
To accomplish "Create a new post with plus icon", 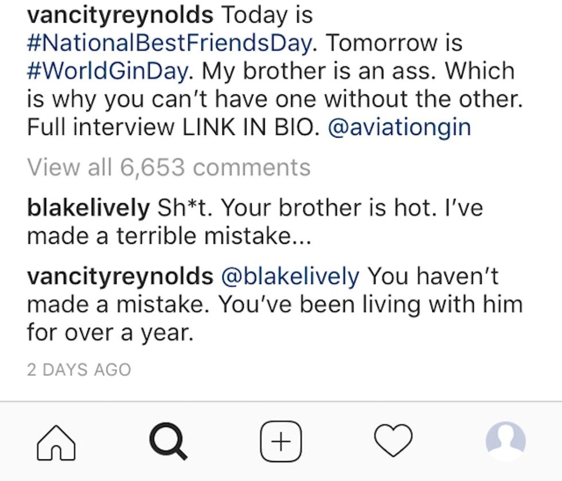I will click(280, 441).
